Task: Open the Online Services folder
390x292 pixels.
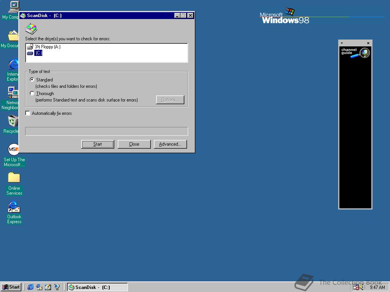Action: [x=14, y=178]
